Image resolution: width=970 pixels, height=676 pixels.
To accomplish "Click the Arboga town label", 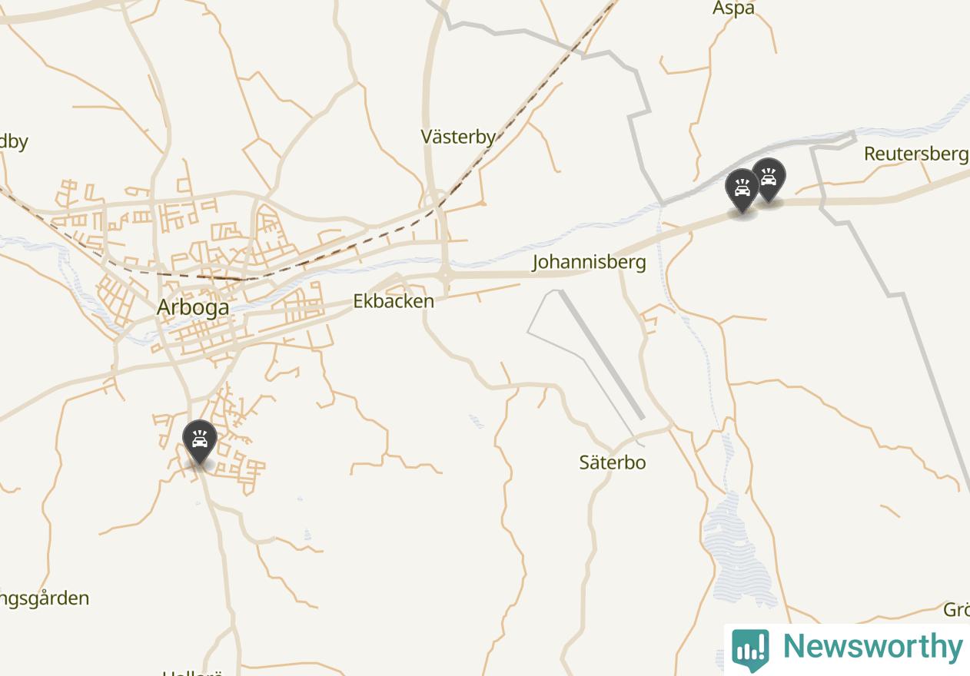I will click(x=193, y=307).
